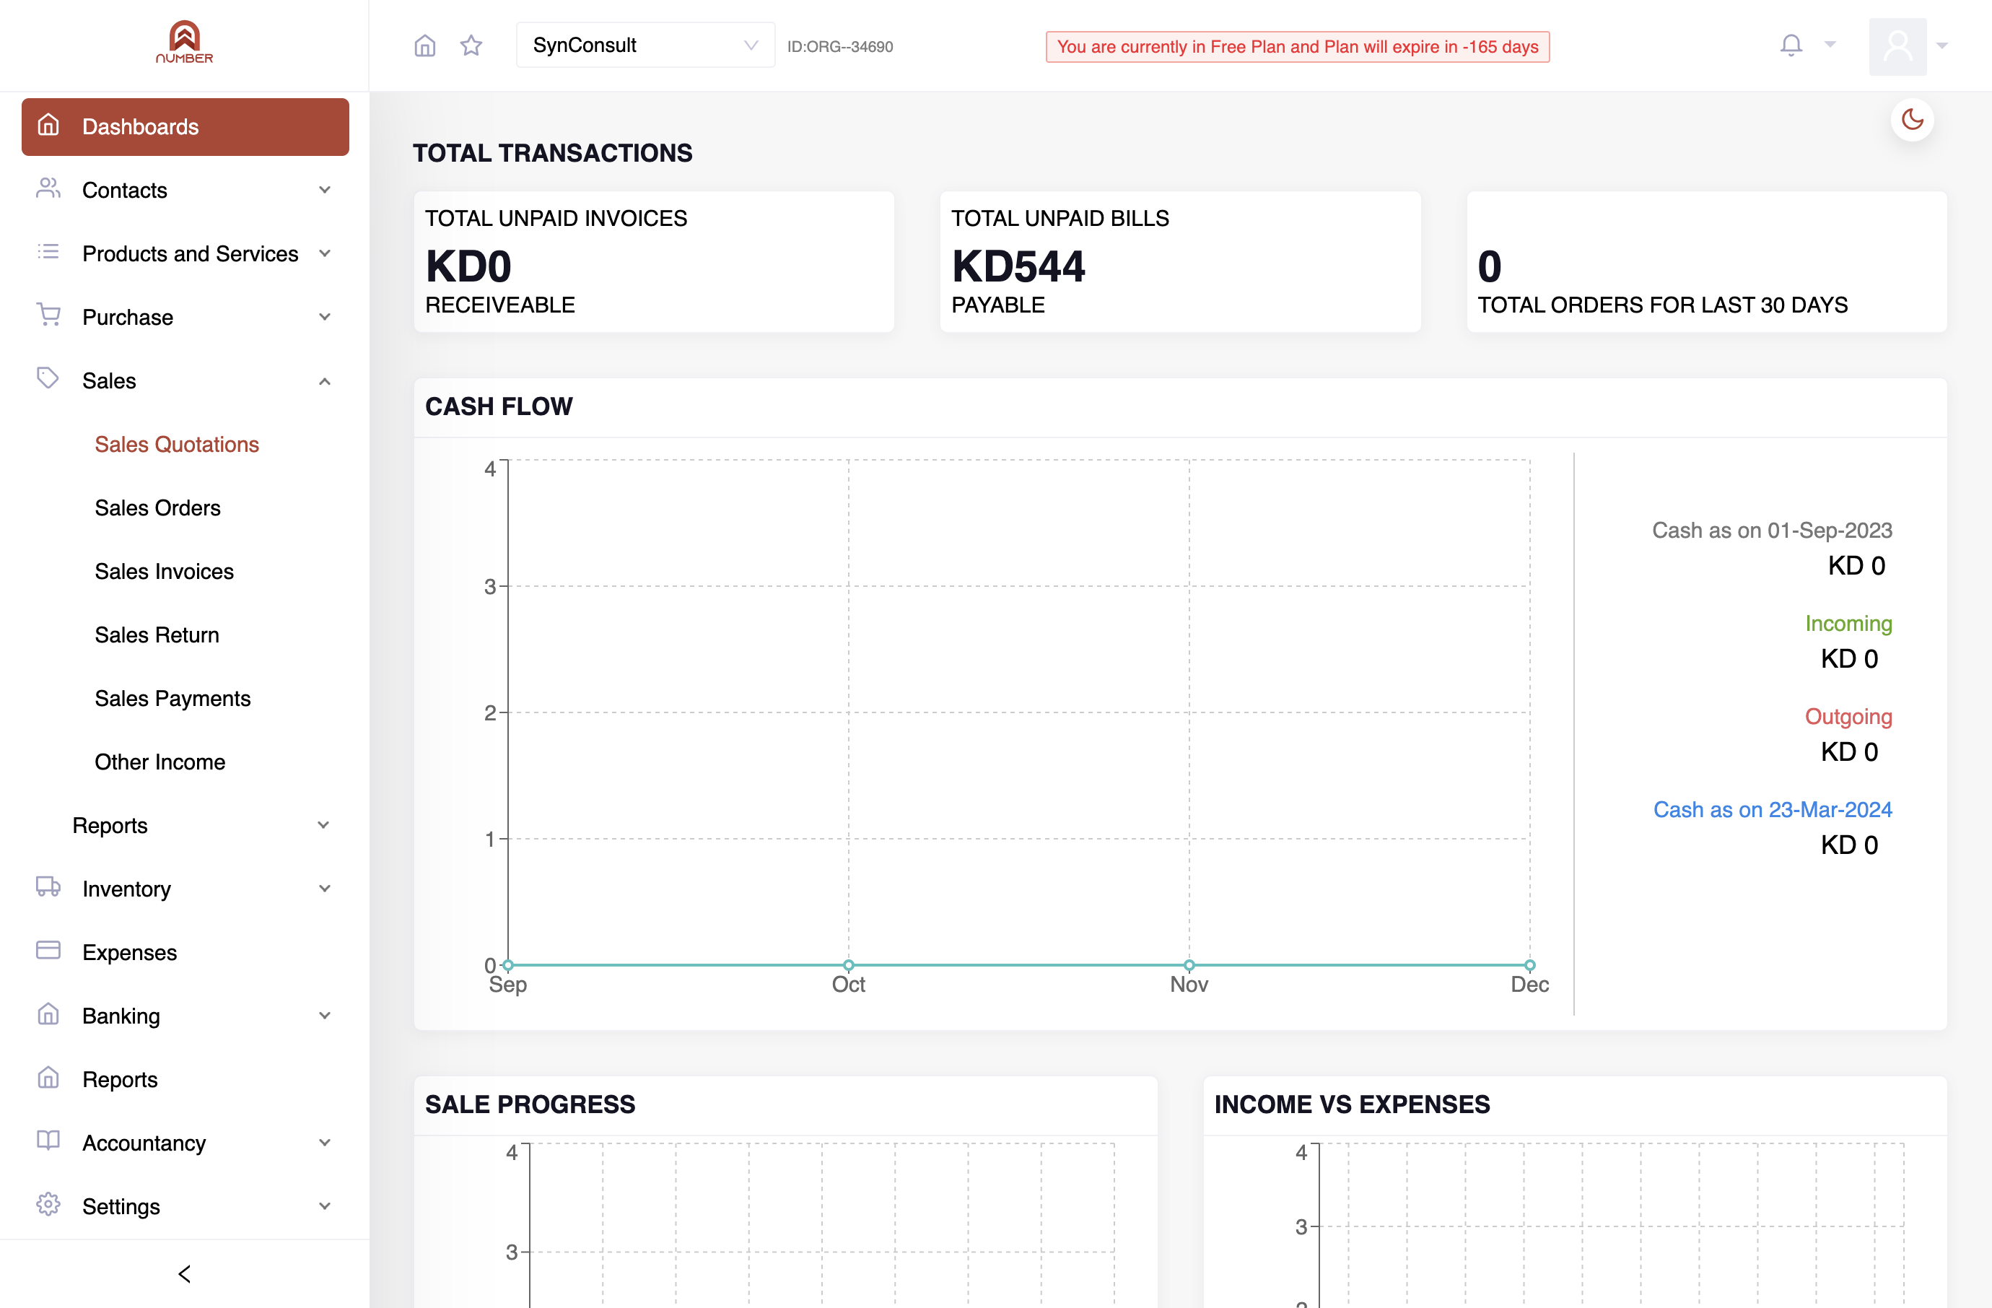Expand the Banking menu chevron
The image size is (1992, 1308).
click(325, 1016)
